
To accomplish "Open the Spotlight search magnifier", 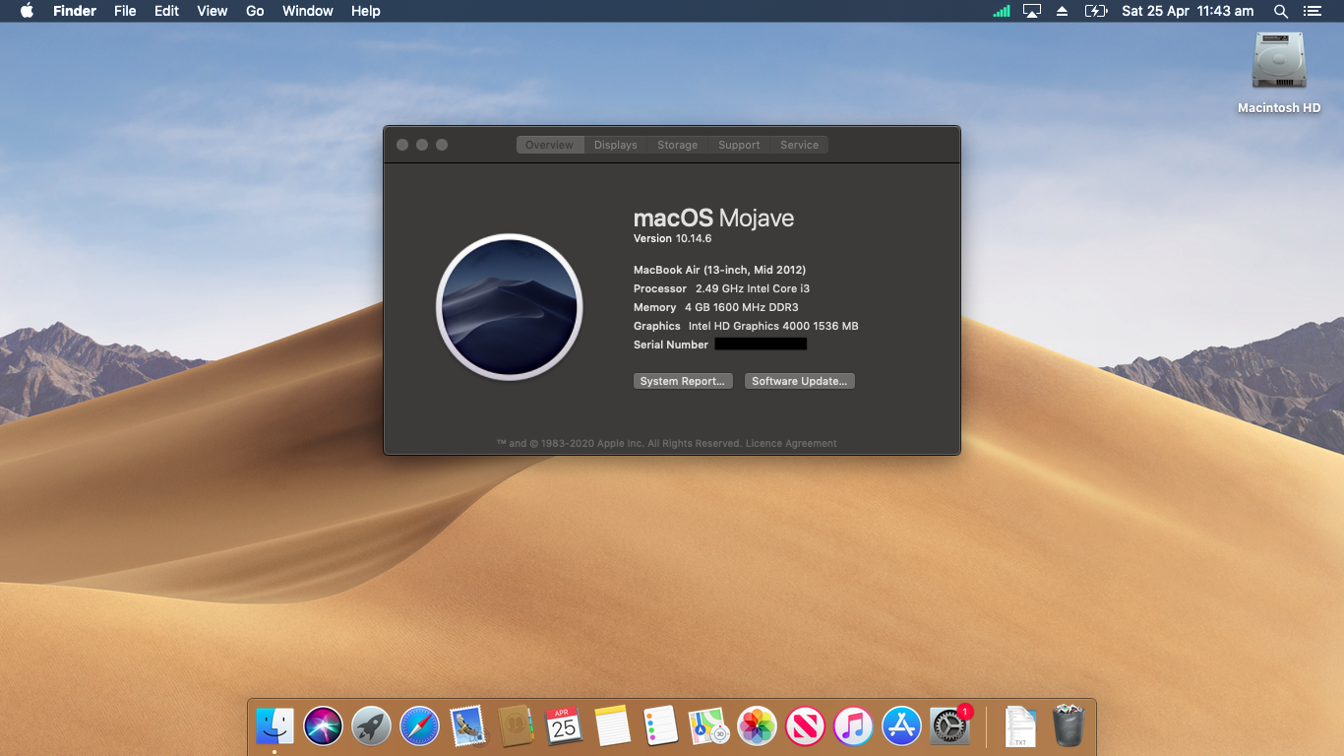I will click(x=1280, y=11).
